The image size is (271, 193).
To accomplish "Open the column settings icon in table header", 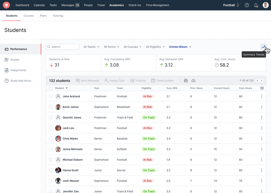I will 262,88.
